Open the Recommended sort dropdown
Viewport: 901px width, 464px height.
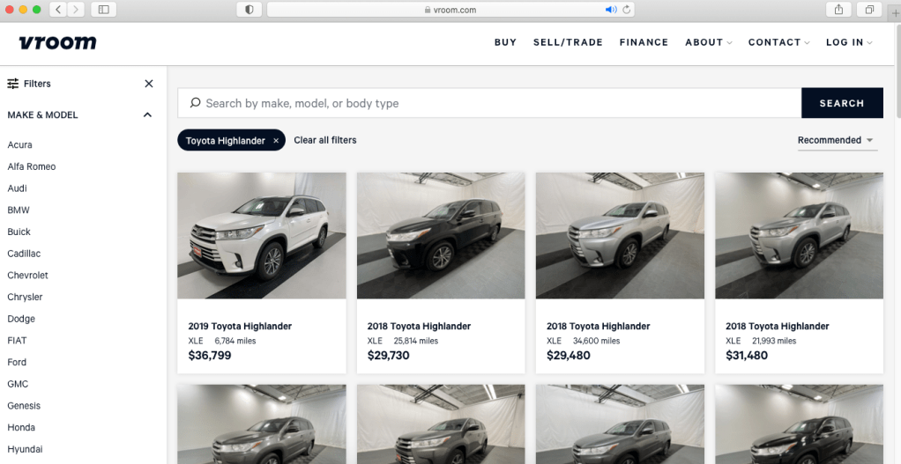pyautogui.click(x=836, y=140)
